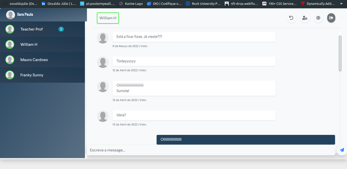The image size is (347, 169).
Task: Click the message input field
Action: [211, 150]
